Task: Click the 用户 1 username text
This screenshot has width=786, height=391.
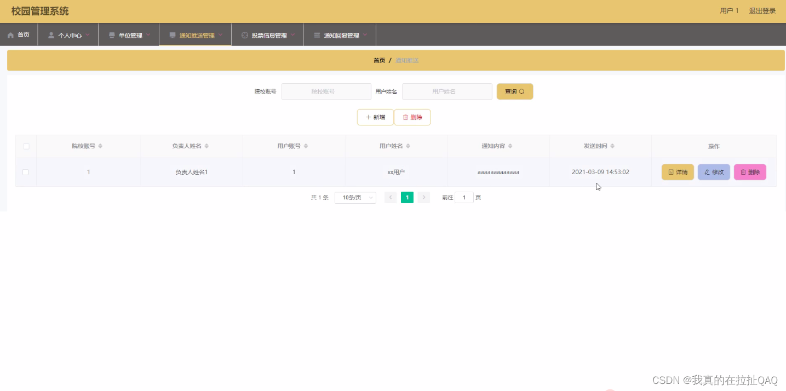Action: (x=729, y=11)
